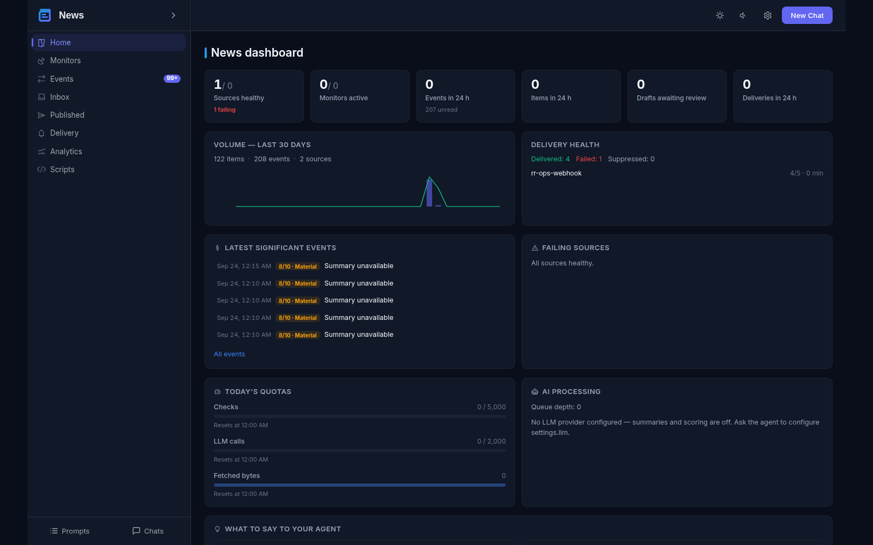Click the '0 / 5,000' Checks value
This screenshot has height=545, width=873.
[x=491, y=407]
